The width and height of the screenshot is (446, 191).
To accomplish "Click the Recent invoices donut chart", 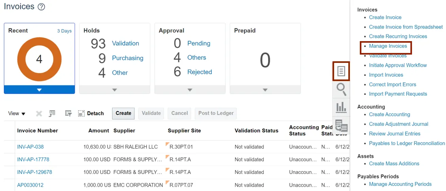I will tap(39, 59).
